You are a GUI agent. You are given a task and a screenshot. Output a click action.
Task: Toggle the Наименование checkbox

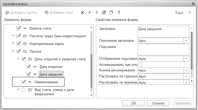tap(24, 82)
